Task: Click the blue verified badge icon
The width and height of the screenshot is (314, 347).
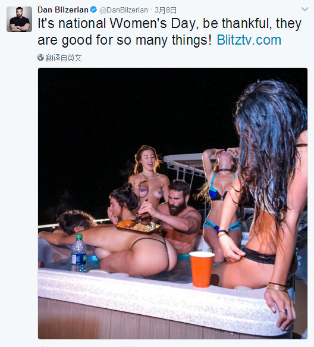Action: (x=94, y=10)
